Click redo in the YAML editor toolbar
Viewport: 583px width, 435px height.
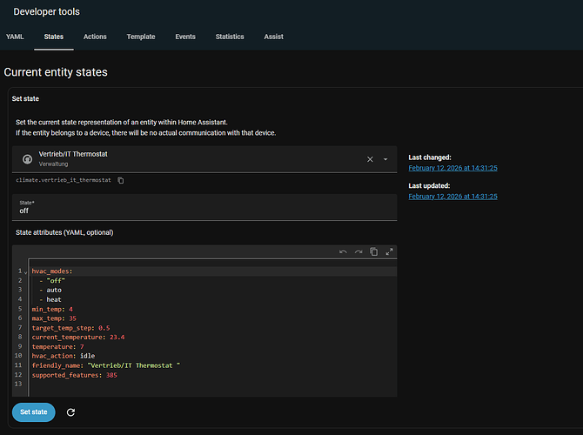pyautogui.click(x=358, y=252)
